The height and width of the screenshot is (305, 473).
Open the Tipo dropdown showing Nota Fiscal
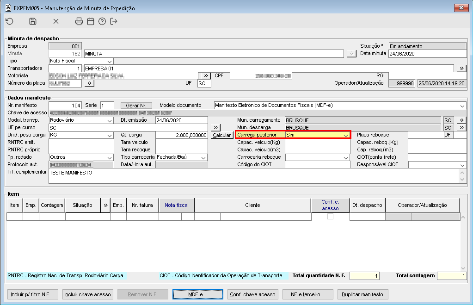[x=110, y=61]
